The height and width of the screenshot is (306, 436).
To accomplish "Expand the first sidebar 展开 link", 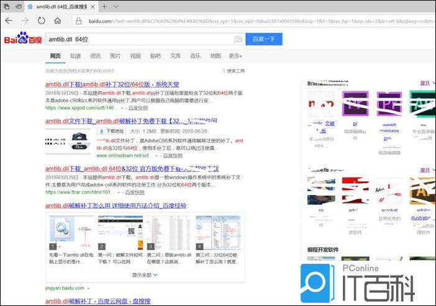I will (425, 83).
